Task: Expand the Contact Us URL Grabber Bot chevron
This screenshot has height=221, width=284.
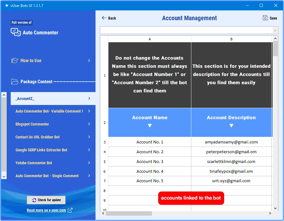Action: [x=89, y=137]
